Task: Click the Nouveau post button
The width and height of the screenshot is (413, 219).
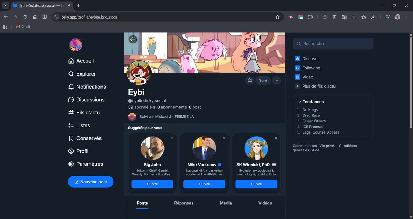Action: [91, 182]
